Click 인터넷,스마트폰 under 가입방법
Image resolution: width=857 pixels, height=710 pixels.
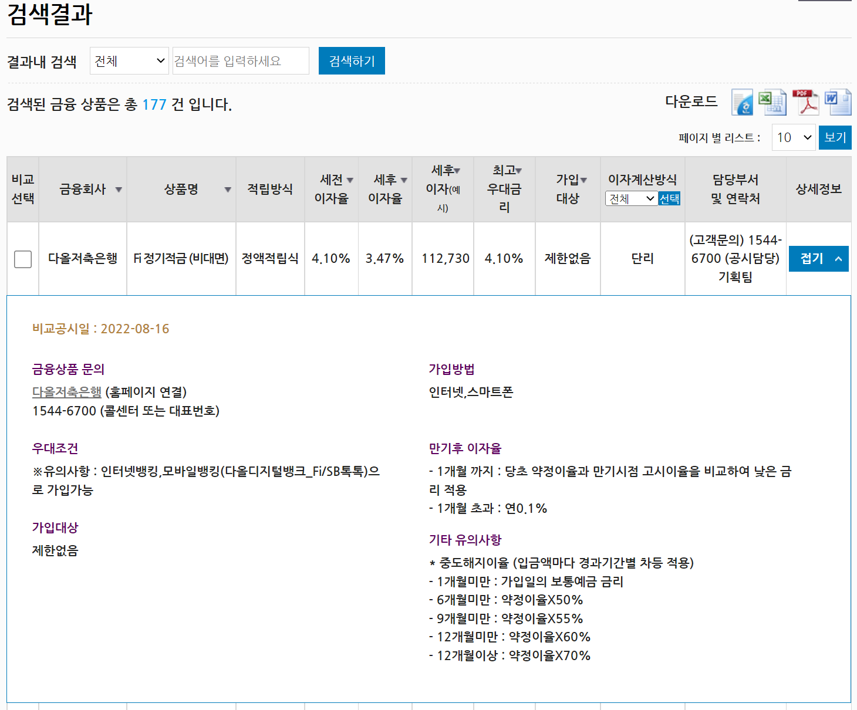pyautogui.click(x=471, y=392)
